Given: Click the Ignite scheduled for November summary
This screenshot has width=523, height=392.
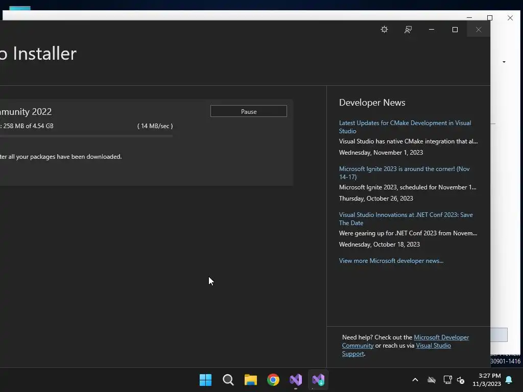Looking at the screenshot, I should click(408, 187).
